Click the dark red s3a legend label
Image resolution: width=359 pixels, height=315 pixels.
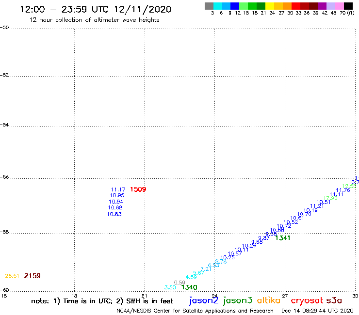tap(334, 301)
